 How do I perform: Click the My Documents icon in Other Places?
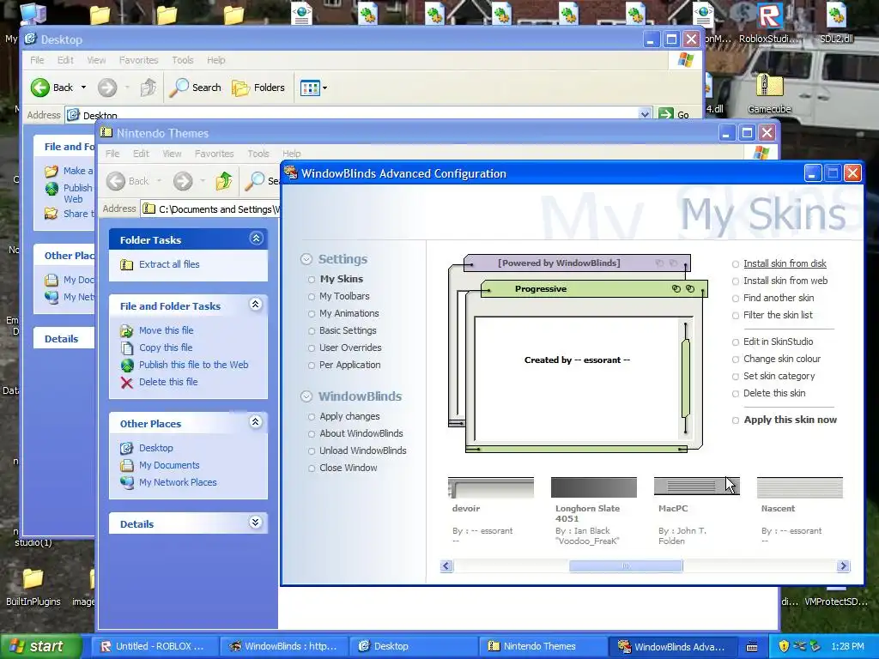(127, 465)
